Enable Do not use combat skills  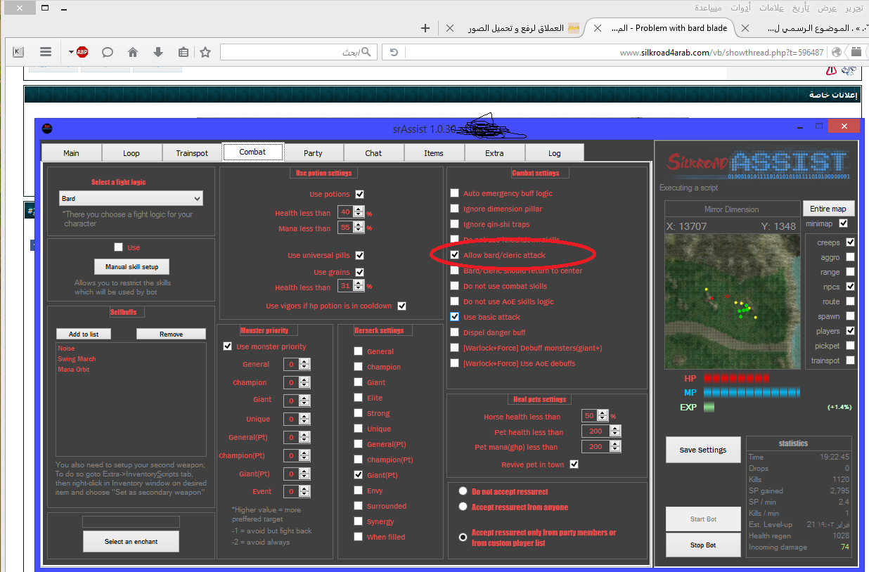coord(455,286)
